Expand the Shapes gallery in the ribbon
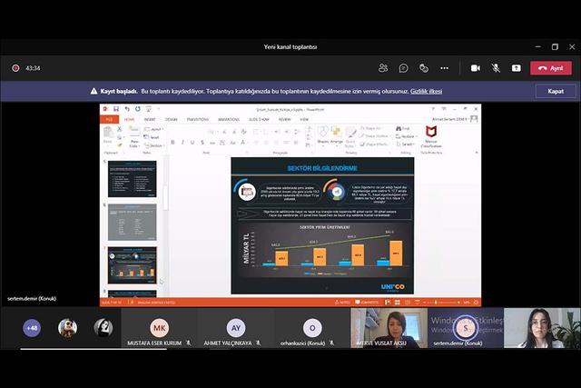This screenshot has height=388, width=581. point(322,134)
